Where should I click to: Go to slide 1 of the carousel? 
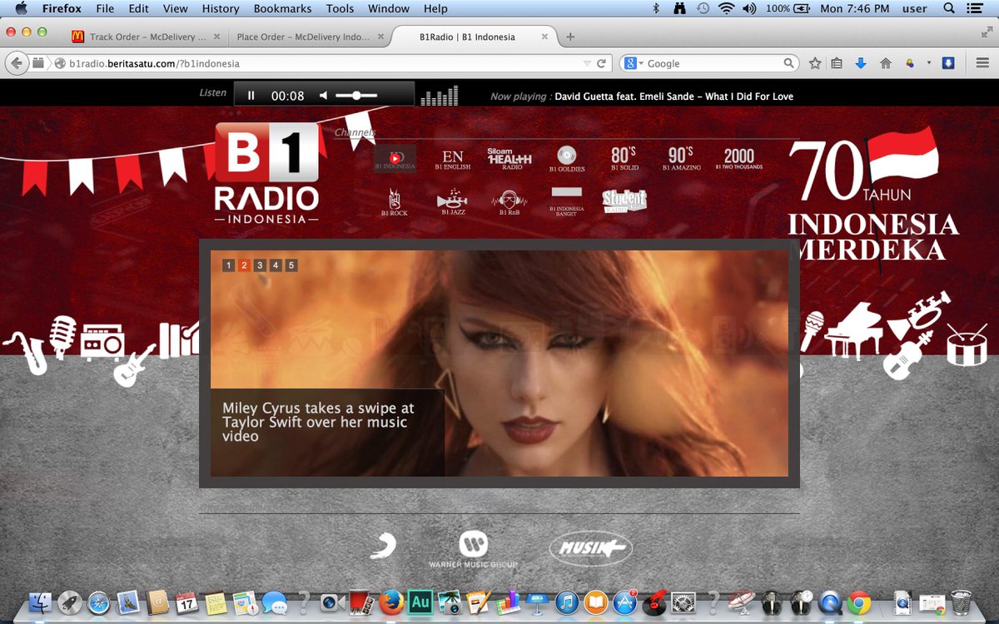pyautogui.click(x=229, y=265)
